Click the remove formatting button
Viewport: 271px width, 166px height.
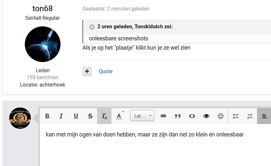point(104,116)
